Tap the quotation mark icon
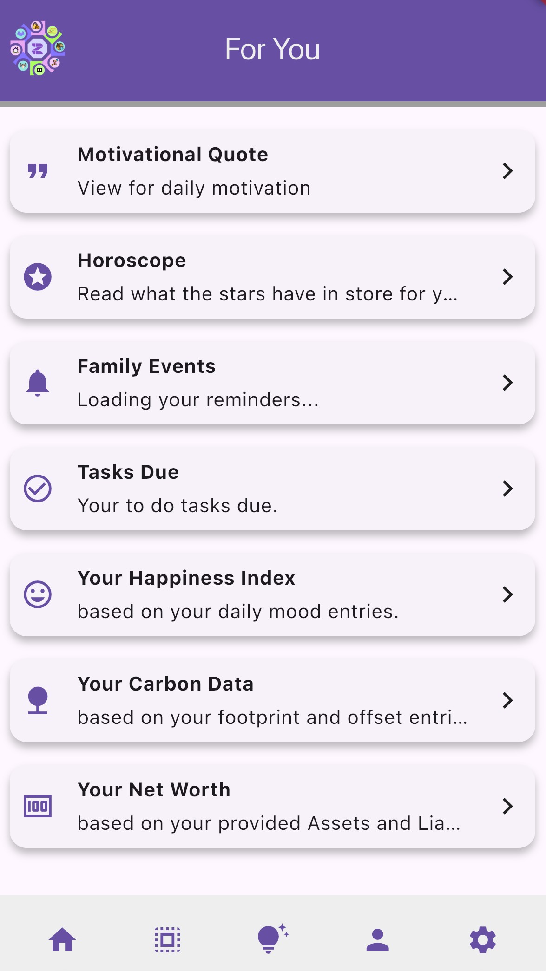Viewport: 546px width, 971px height. point(38,171)
